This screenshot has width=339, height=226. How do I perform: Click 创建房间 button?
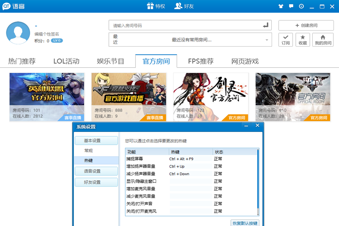306,25
